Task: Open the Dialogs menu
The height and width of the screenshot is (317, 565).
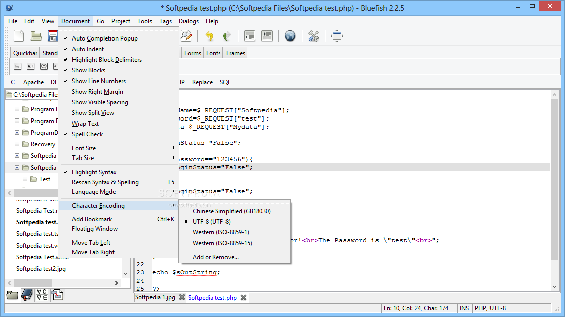Action: point(189,21)
